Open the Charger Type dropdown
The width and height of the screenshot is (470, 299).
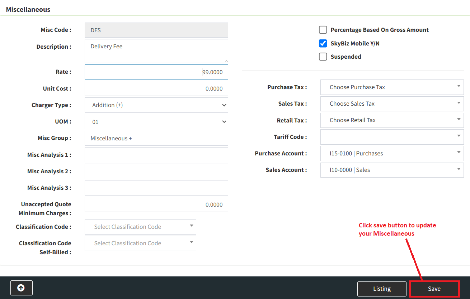(x=156, y=105)
